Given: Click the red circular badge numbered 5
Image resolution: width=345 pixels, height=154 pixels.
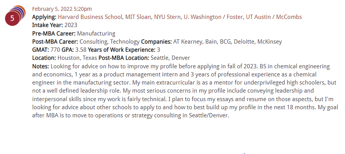Looking at the screenshot, I should pyautogui.click(x=12, y=19).
